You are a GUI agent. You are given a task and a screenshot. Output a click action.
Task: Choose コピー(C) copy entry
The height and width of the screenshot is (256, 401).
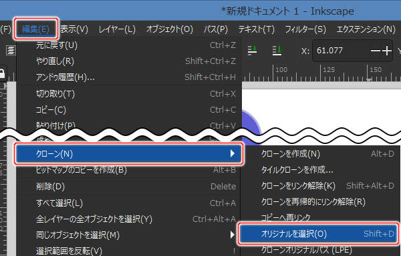coord(129,110)
